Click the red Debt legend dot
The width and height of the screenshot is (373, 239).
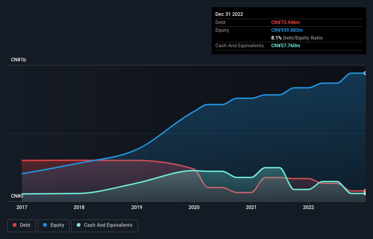[x=15, y=225]
